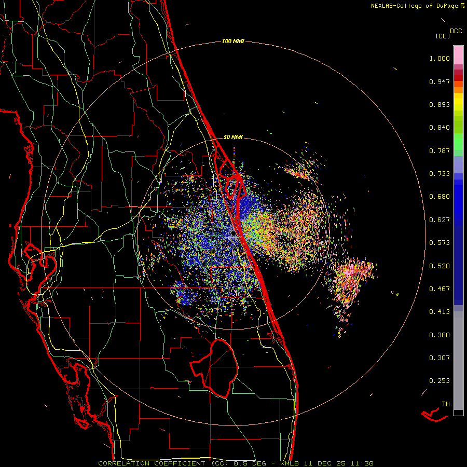Click the 0.360 value on the color scale
Screen dimensions: 467x467
click(439, 335)
